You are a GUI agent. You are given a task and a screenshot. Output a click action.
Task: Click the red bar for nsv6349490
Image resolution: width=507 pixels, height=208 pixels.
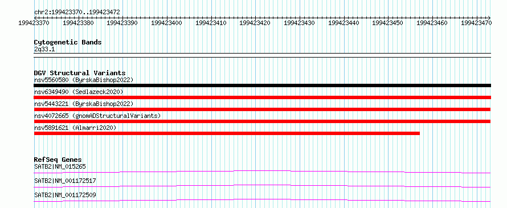[263, 97]
